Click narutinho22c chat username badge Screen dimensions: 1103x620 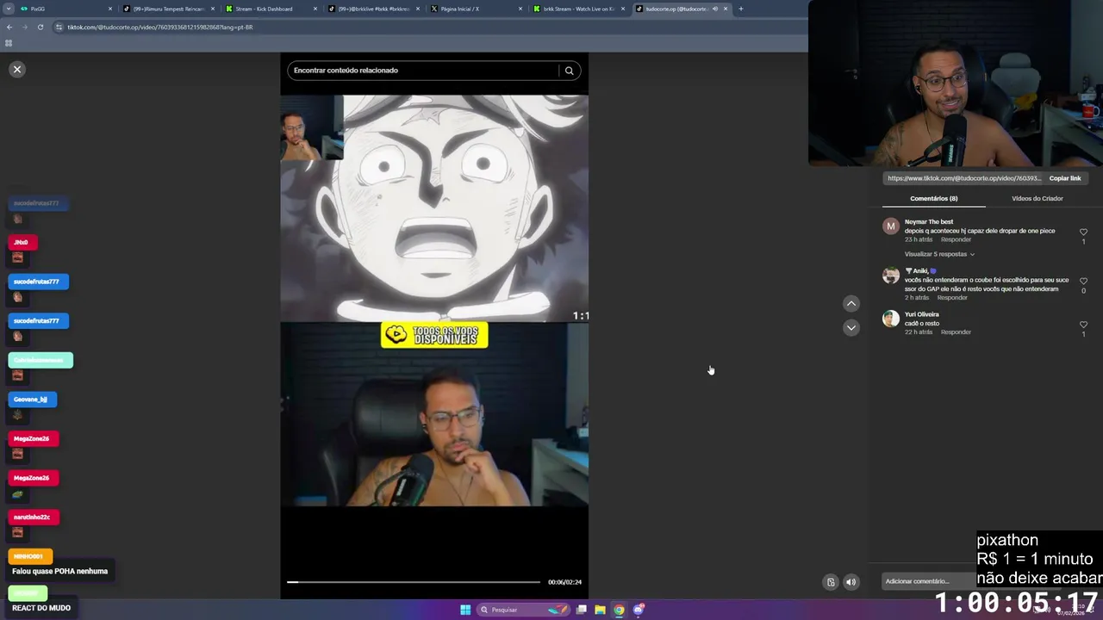[x=32, y=517]
